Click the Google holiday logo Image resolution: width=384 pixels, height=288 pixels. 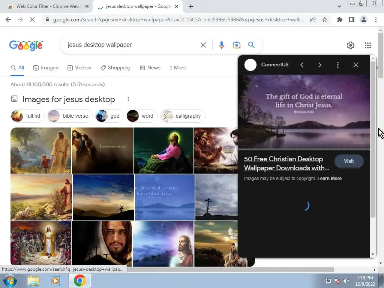[x=26, y=45]
